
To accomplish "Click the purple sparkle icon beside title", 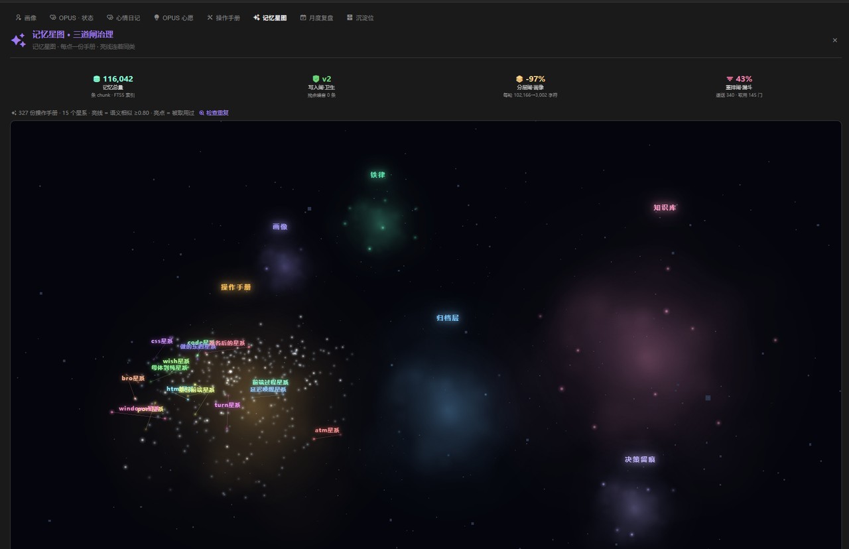I will [19, 40].
